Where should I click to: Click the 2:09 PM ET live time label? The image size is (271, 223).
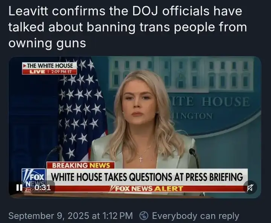(x=61, y=72)
